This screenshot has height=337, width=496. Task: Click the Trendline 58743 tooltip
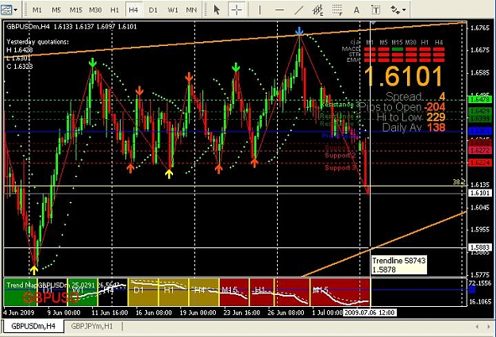pos(398,265)
